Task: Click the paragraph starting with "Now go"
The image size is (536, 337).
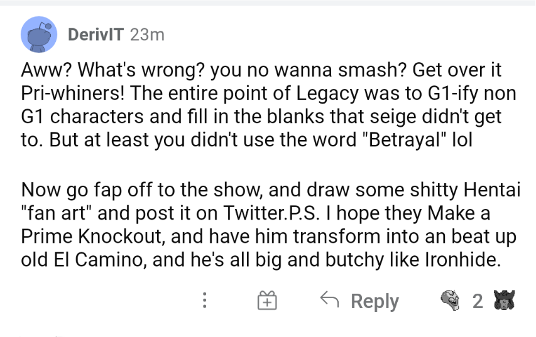Action: [264, 224]
